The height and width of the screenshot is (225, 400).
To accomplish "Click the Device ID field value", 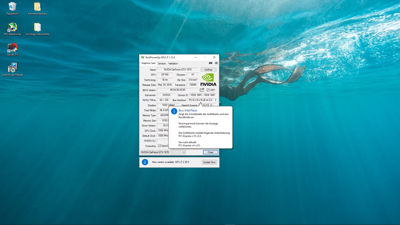I will 203,95.
